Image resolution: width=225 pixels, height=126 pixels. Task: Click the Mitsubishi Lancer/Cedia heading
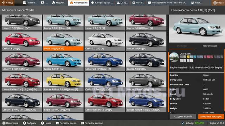[18, 10]
